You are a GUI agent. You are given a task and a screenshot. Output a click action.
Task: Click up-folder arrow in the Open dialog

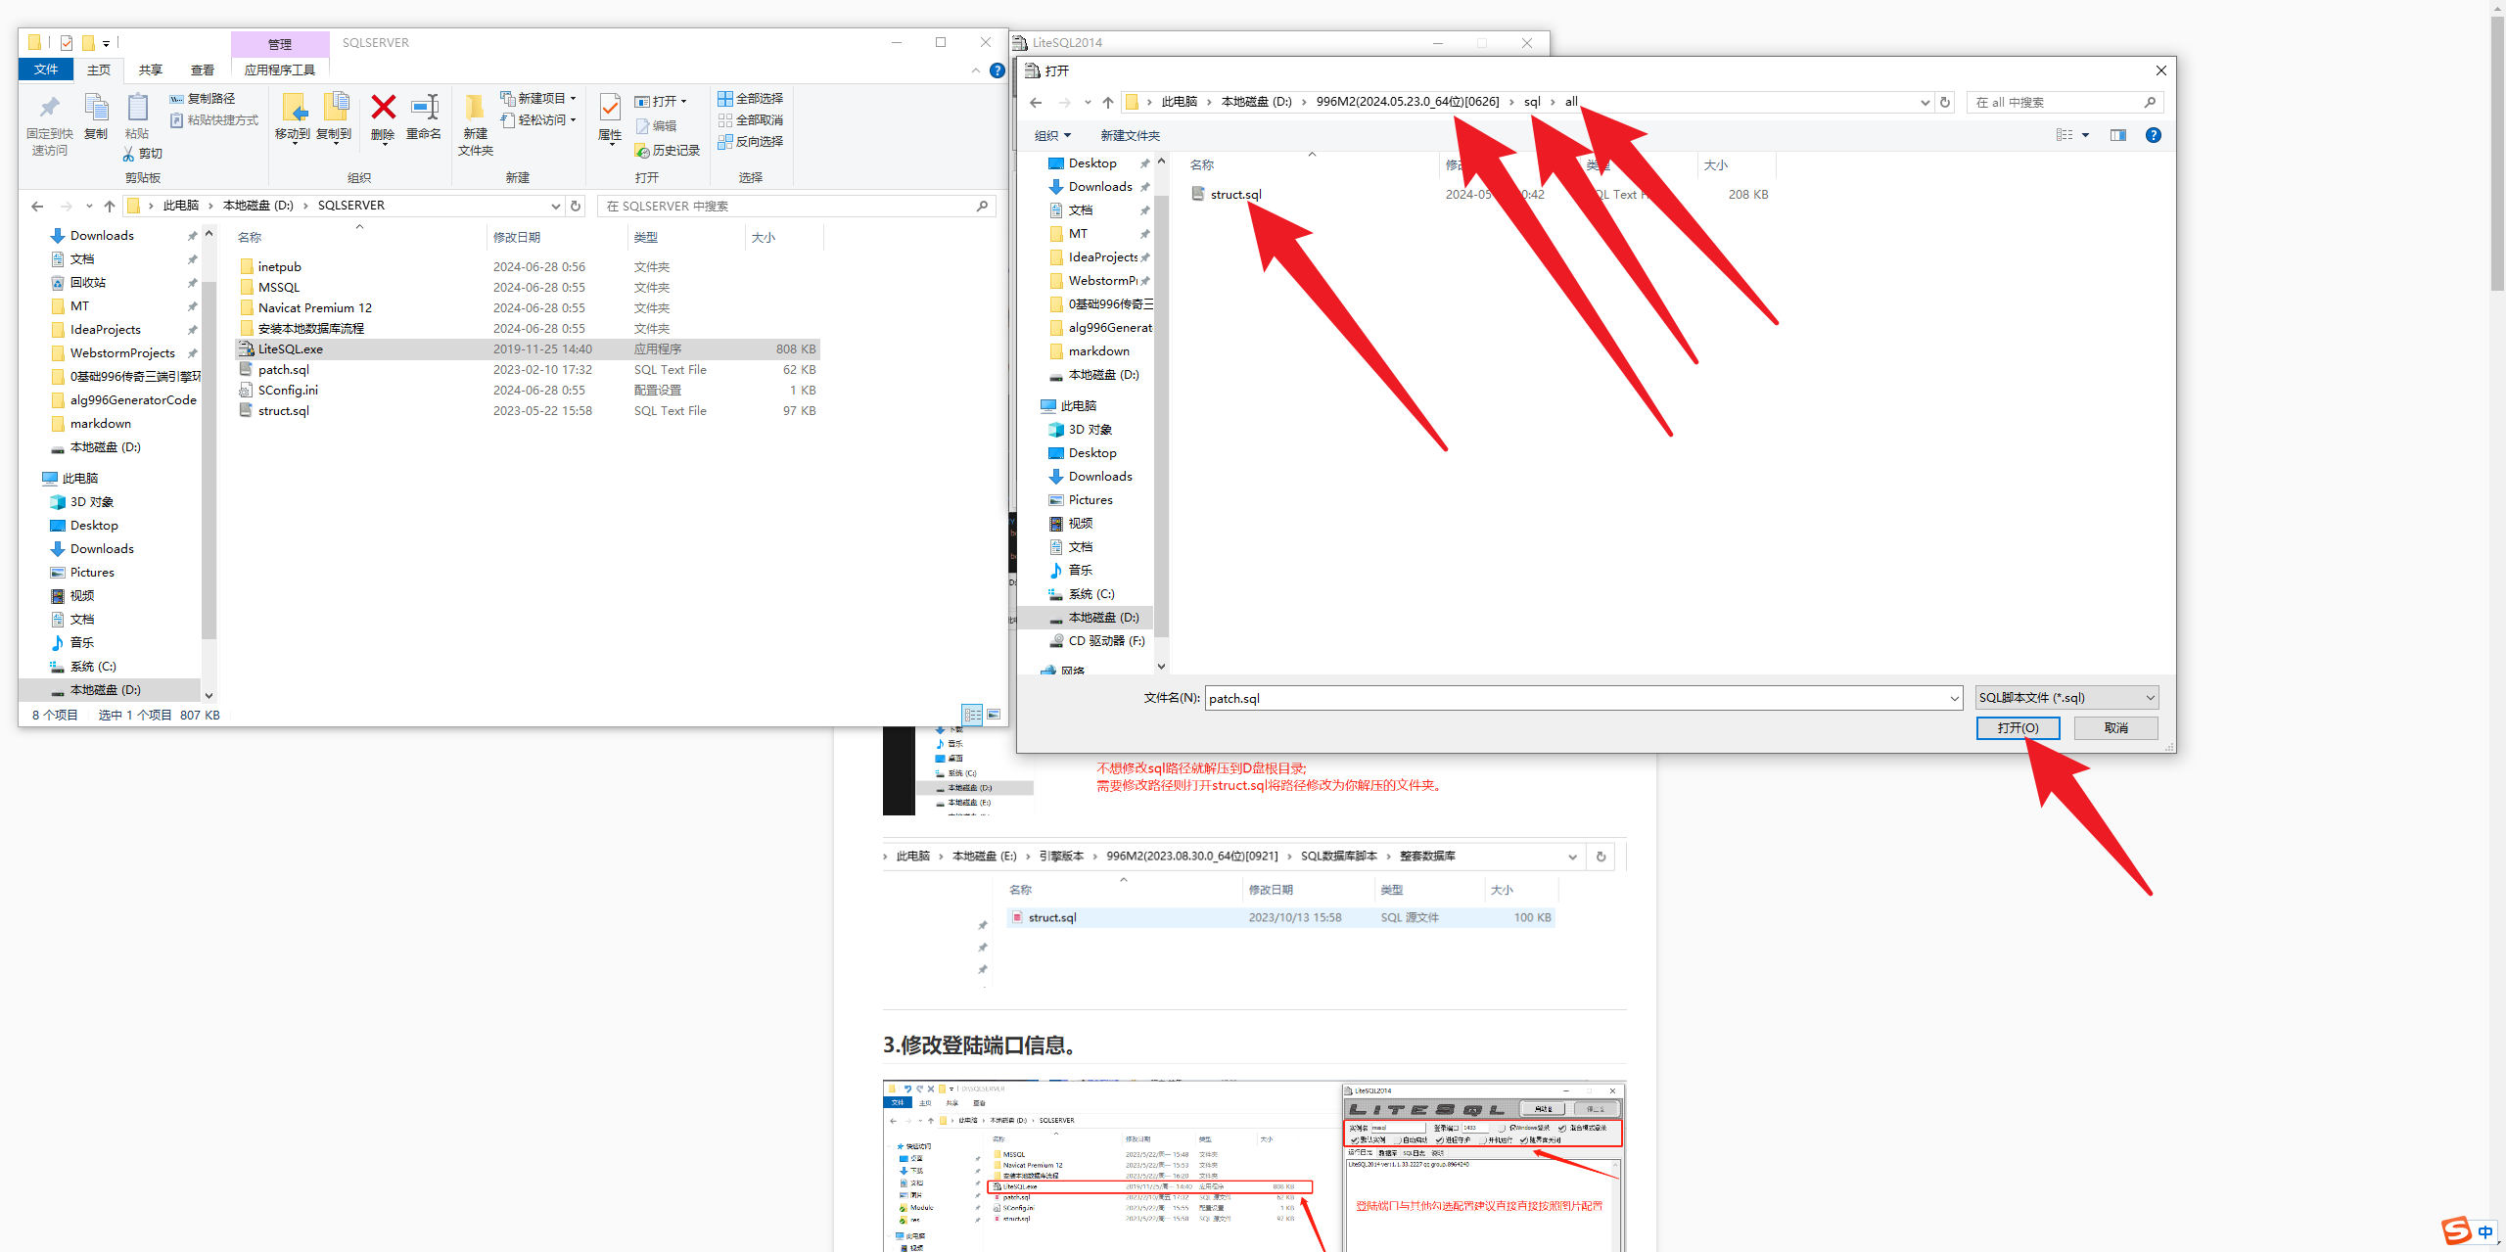(x=1108, y=102)
